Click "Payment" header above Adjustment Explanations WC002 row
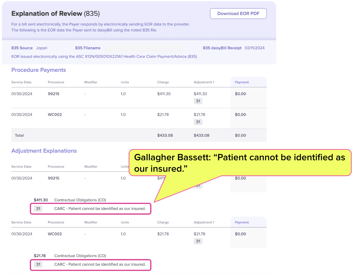This screenshot has height=275, width=354. pyautogui.click(x=242, y=222)
